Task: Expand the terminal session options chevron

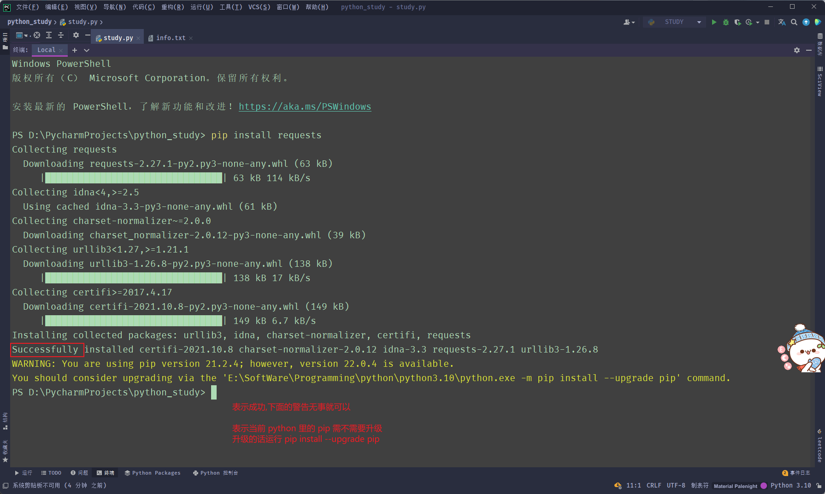Action: (x=87, y=50)
